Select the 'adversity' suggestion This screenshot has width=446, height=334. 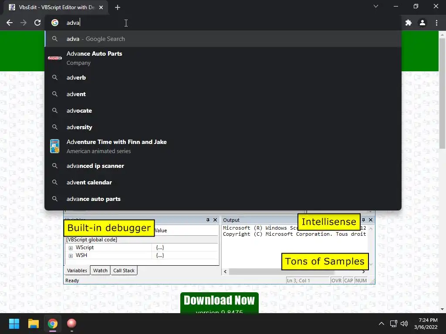coord(223,127)
